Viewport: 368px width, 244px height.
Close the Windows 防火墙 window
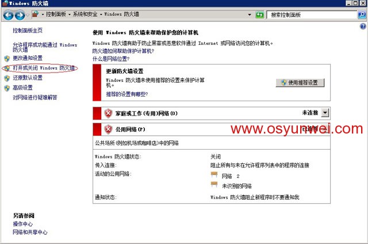click(363, 3)
